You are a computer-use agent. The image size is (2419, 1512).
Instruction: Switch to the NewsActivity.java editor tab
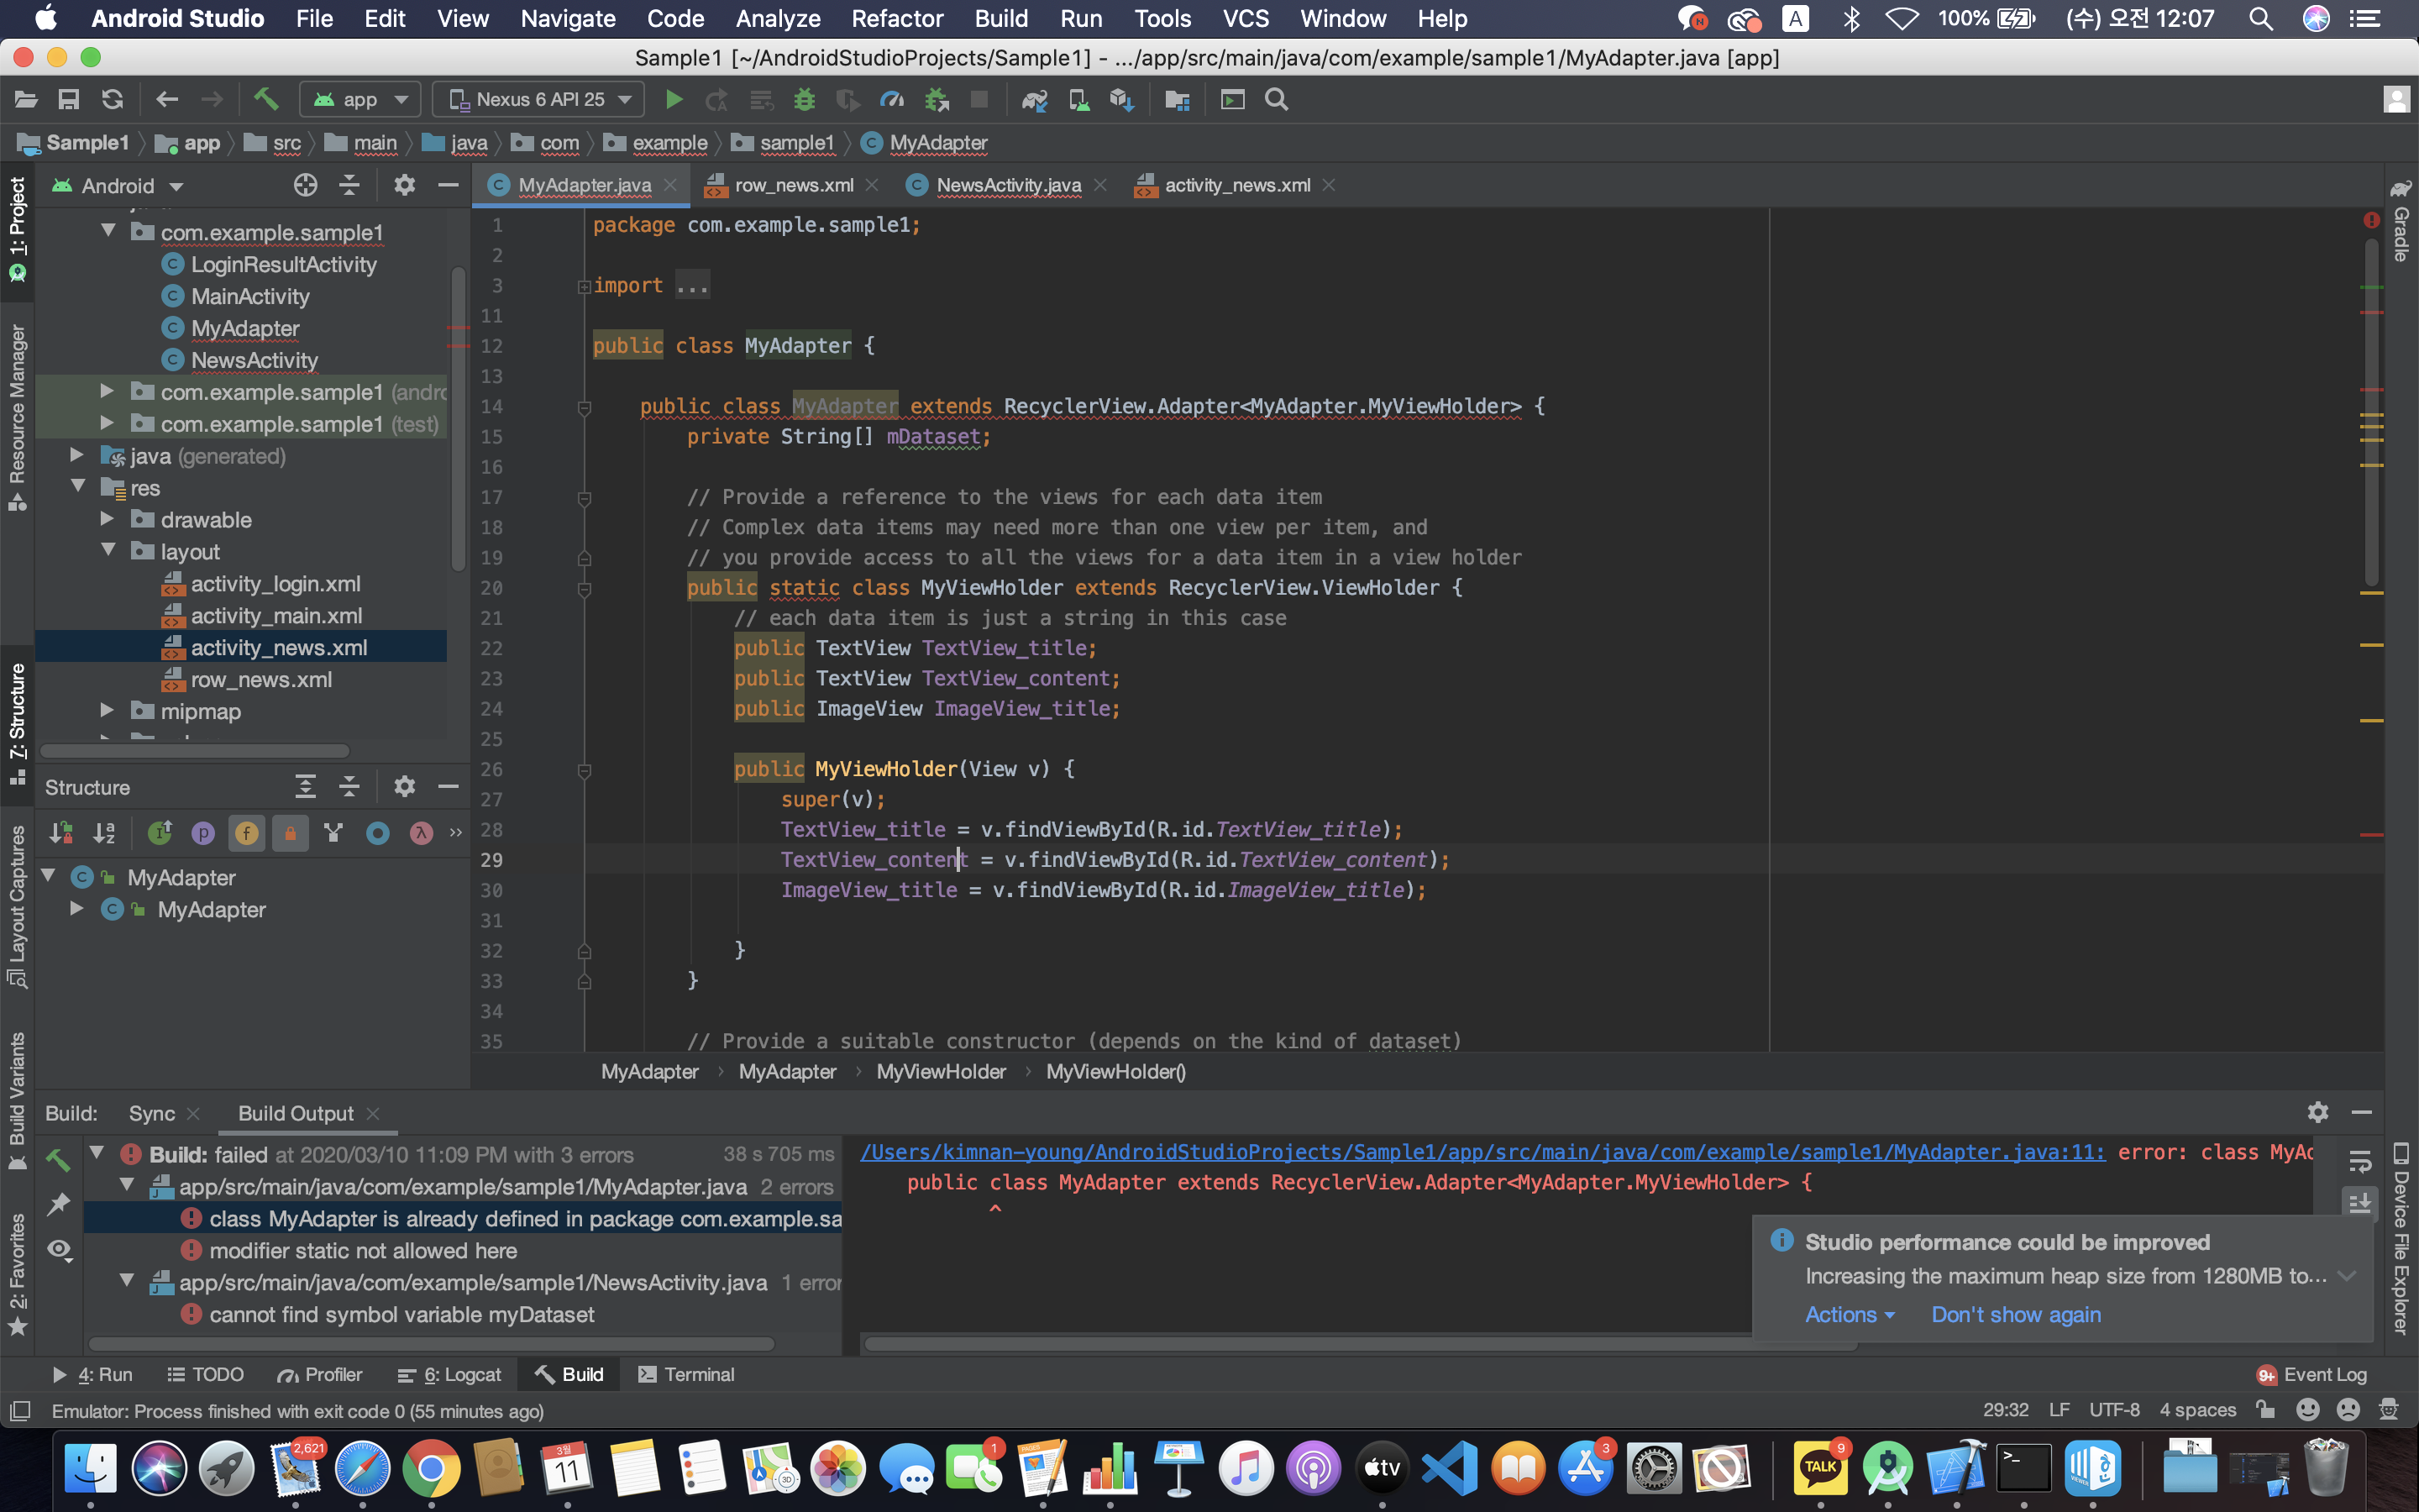click(x=1008, y=185)
